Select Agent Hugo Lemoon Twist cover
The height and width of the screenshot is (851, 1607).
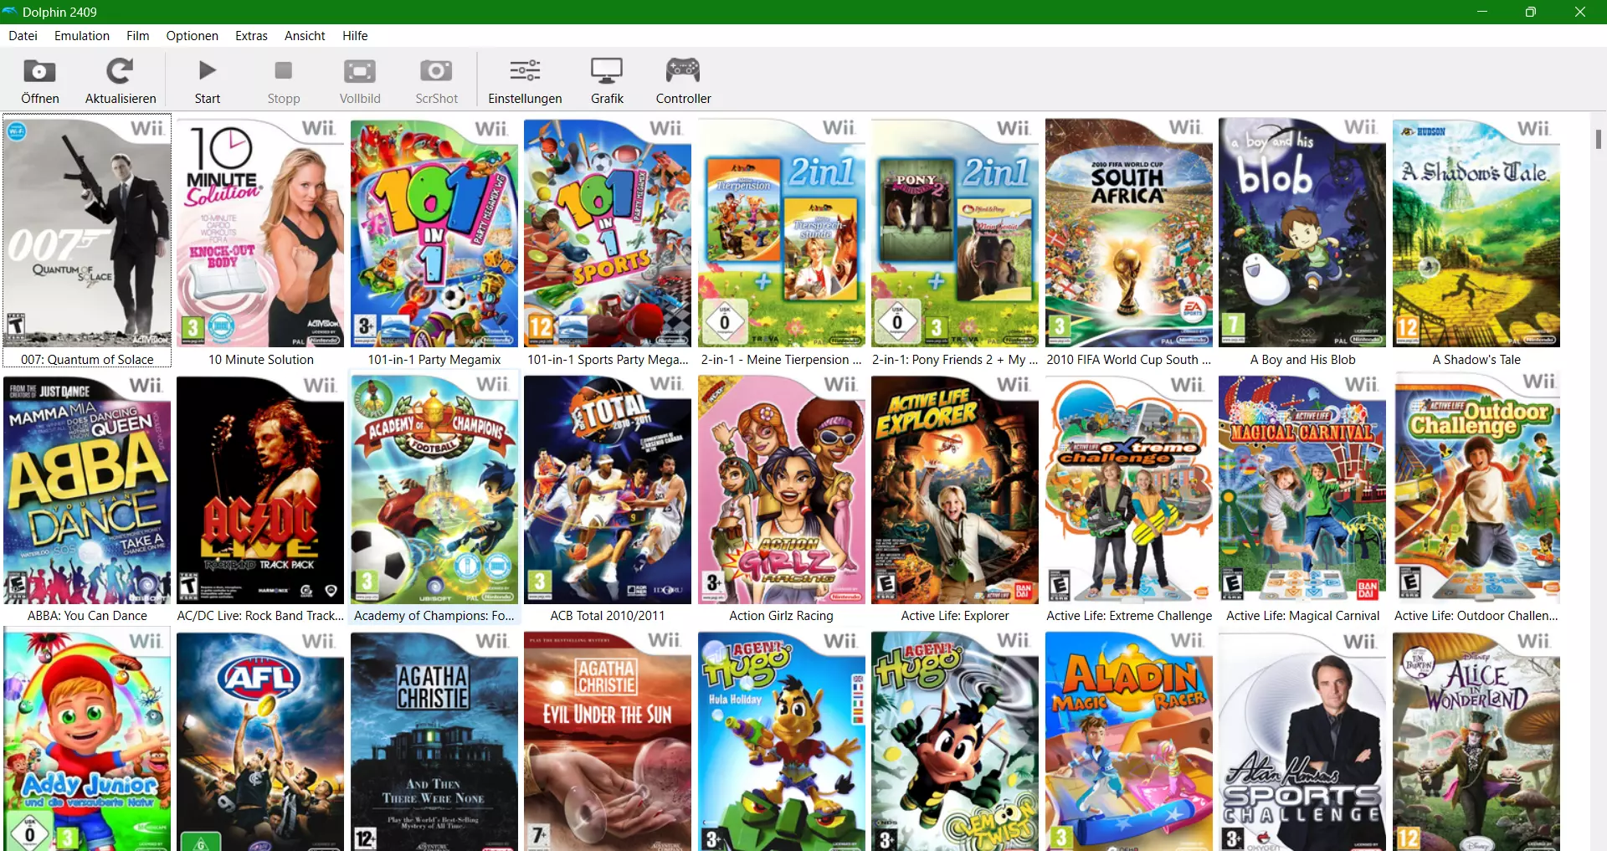(955, 741)
